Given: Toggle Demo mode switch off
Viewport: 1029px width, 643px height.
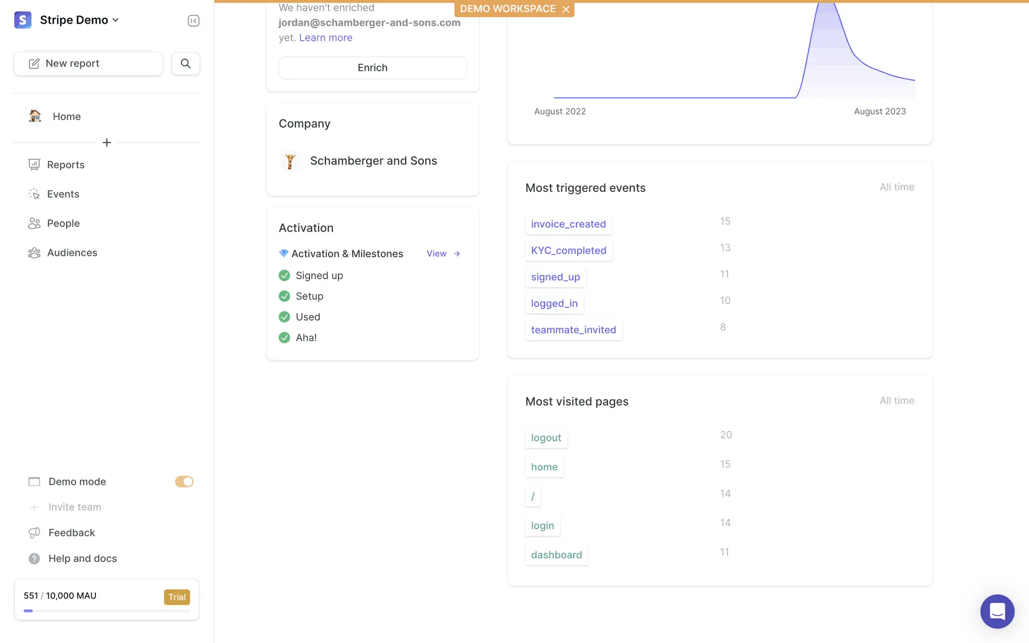Looking at the screenshot, I should (184, 482).
